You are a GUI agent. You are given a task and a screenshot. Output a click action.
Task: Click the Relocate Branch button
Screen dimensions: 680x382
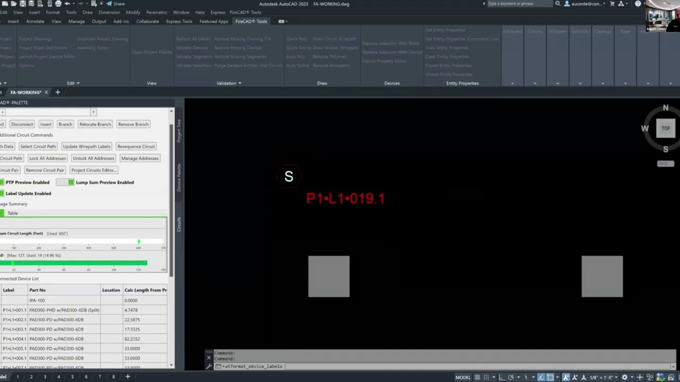95,124
